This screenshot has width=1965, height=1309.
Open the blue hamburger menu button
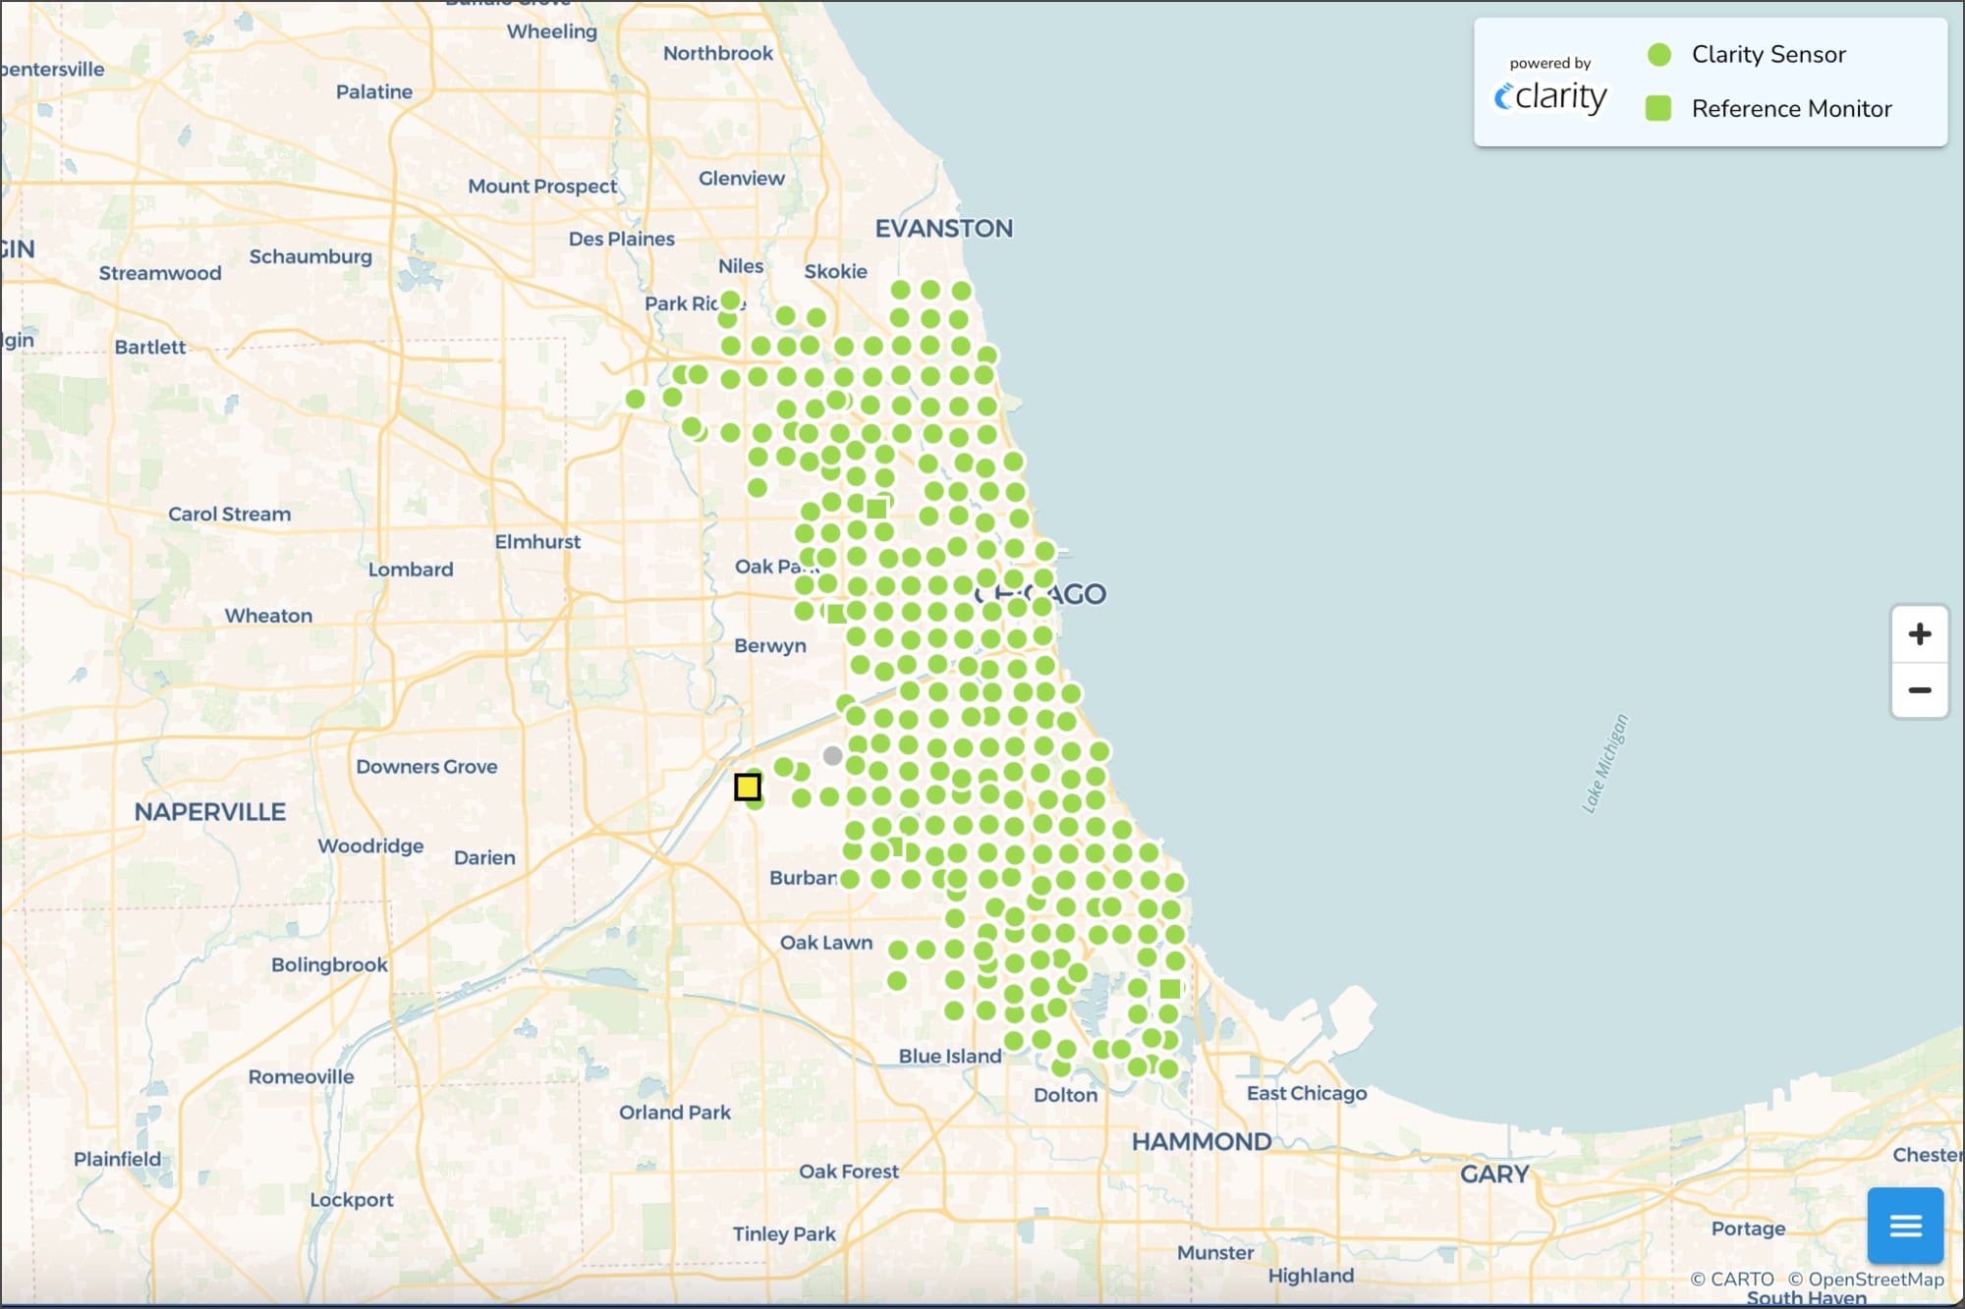(x=1905, y=1225)
